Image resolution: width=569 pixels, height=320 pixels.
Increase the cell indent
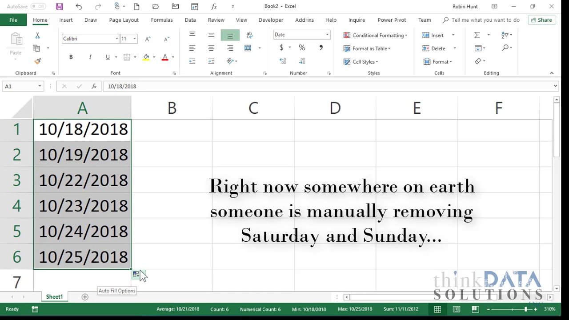coord(211,61)
